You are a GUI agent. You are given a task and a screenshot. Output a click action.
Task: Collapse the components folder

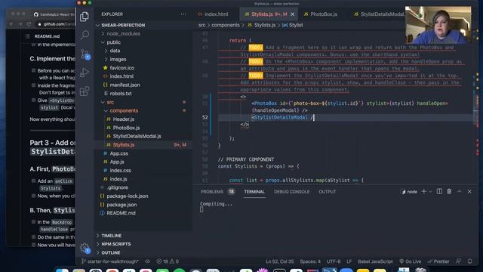point(124,110)
